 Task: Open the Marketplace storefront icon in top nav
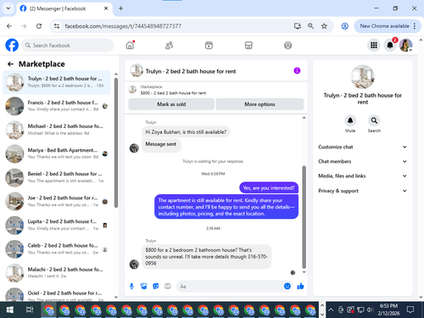[x=248, y=45]
